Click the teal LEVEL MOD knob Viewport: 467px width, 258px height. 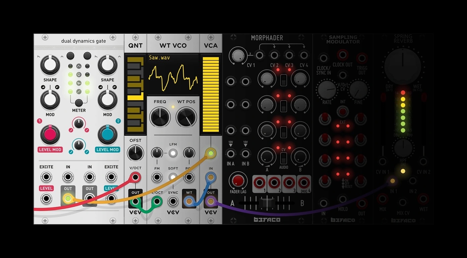[x=107, y=134]
